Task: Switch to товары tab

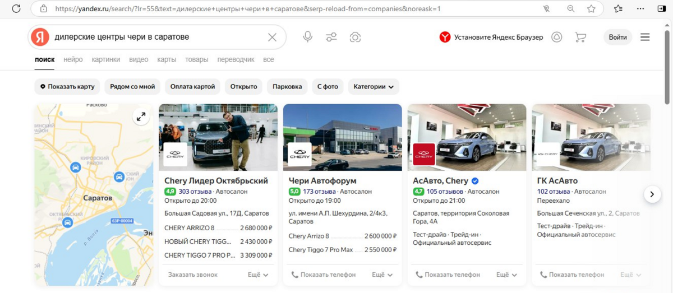Action: (x=196, y=59)
